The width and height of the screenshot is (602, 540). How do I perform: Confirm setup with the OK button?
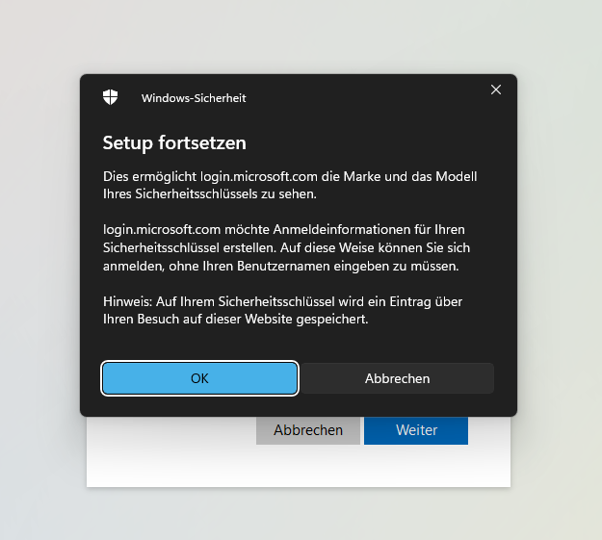(199, 378)
